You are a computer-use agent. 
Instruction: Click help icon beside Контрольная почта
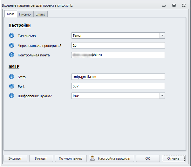coord(12,55)
